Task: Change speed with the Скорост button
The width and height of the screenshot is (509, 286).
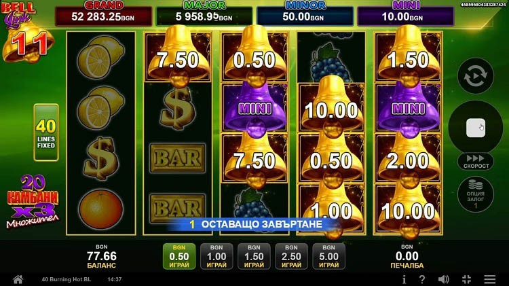Action: coord(476,162)
